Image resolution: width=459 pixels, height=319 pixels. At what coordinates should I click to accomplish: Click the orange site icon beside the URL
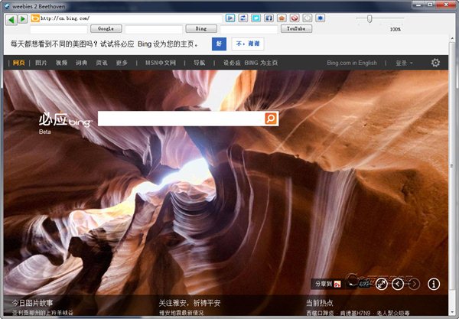(x=35, y=18)
